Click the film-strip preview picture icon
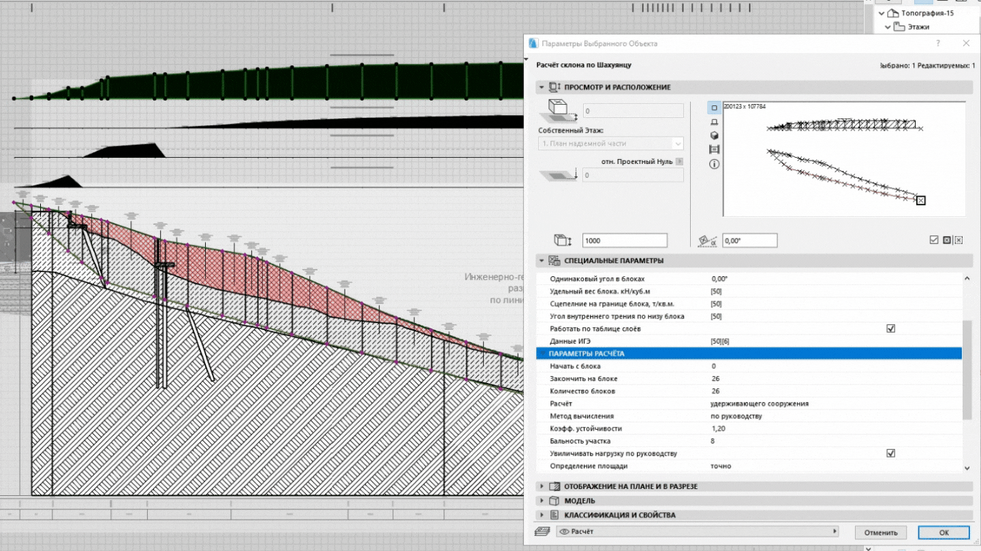Viewport: 981px width, 551px height. [x=714, y=150]
